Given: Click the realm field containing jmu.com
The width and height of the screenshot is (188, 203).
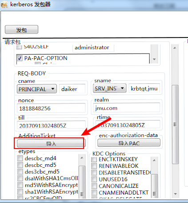Looking at the screenshot, I should [x=127, y=108].
